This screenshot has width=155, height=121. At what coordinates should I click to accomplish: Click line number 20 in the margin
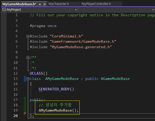coord(15,116)
